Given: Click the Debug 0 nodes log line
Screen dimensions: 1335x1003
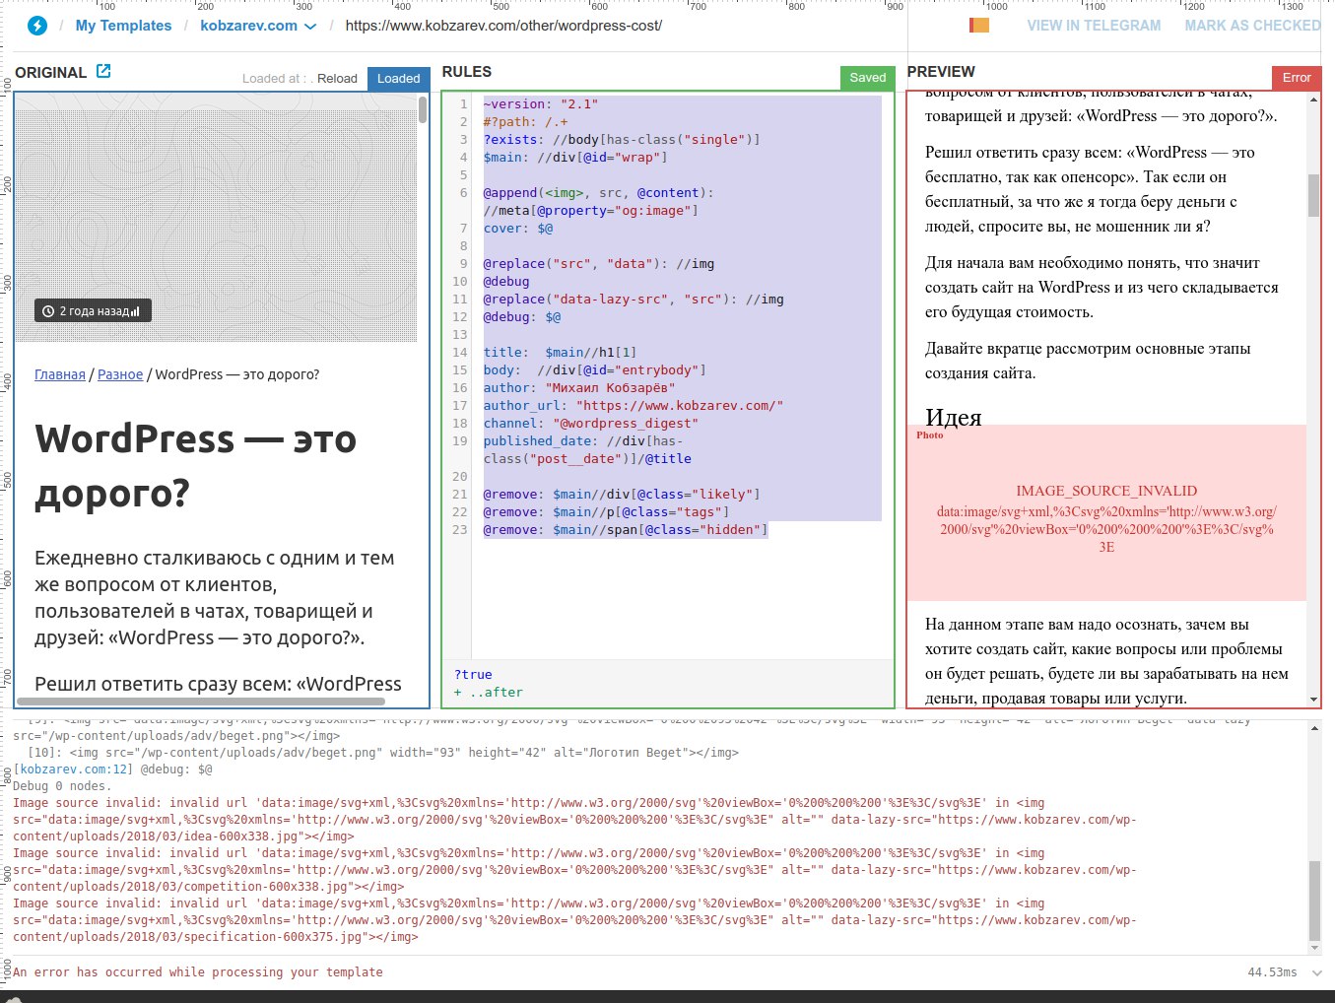Looking at the screenshot, I should (62, 786).
